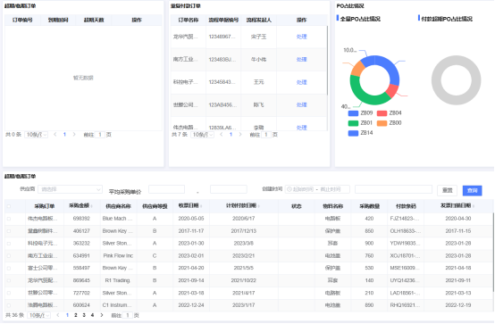Screen dimensions: 495x324
Task: Click next-page arrow in middle table pagination
Action: [x=240, y=135]
